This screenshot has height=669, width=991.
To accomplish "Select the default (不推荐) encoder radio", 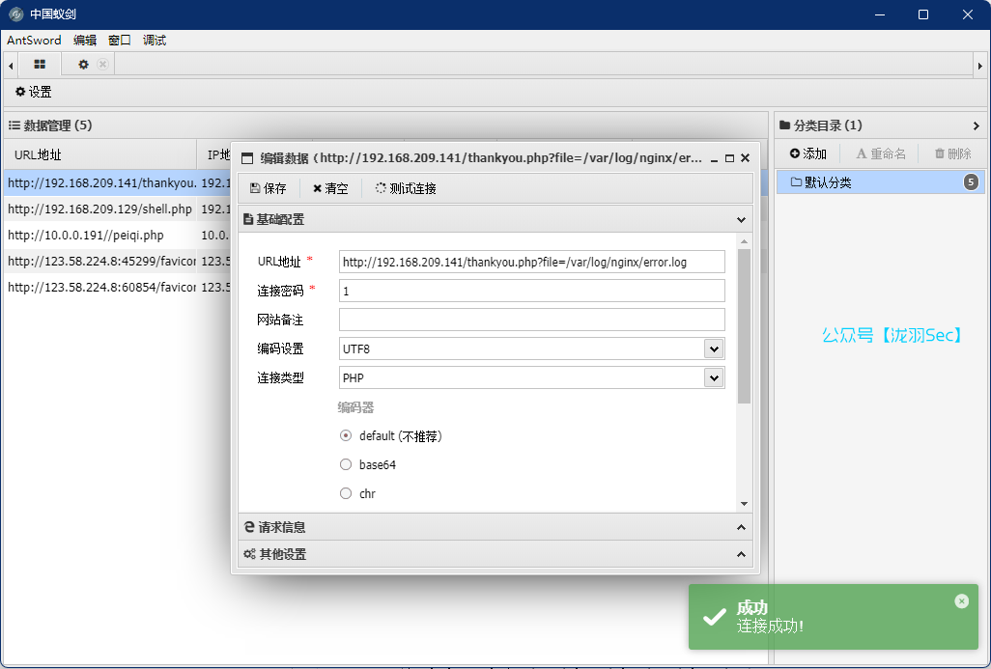I will (x=346, y=436).
